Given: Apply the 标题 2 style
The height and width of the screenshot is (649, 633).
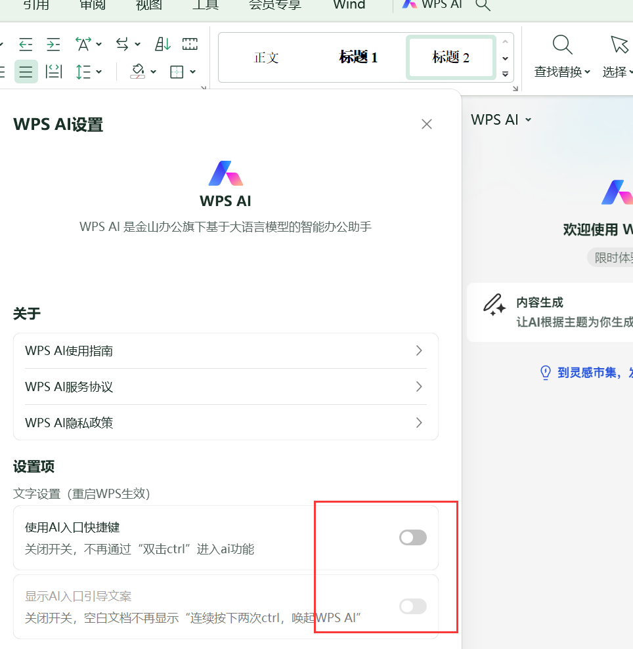Looking at the screenshot, I should pos(450,58).
